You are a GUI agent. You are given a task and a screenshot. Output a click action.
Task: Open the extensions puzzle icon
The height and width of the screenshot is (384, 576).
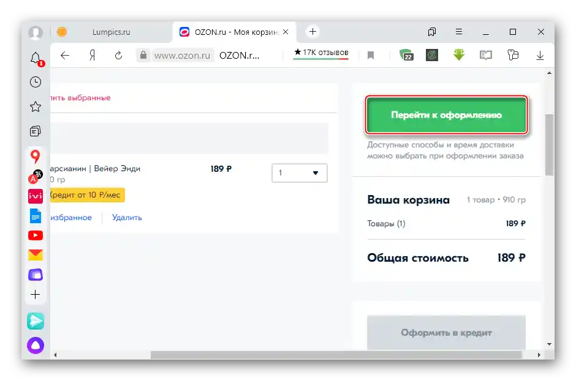(513, 55)
